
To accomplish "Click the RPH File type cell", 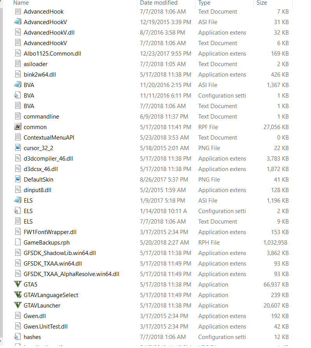I will 209,242.
